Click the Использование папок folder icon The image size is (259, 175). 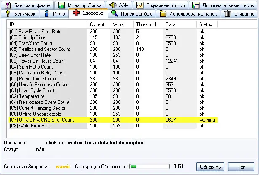[x=163, y=14]
